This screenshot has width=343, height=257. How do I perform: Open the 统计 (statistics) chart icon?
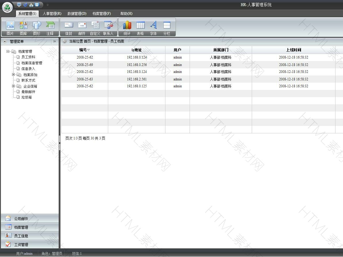coord(127,26)
